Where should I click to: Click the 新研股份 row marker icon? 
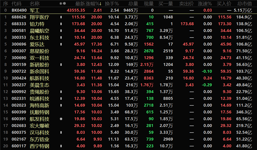tap(61, 65)
